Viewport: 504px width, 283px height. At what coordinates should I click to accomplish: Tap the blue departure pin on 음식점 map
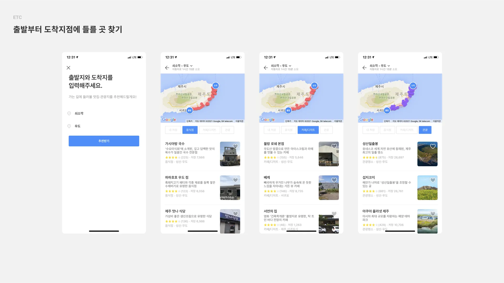tap(190, 110)
